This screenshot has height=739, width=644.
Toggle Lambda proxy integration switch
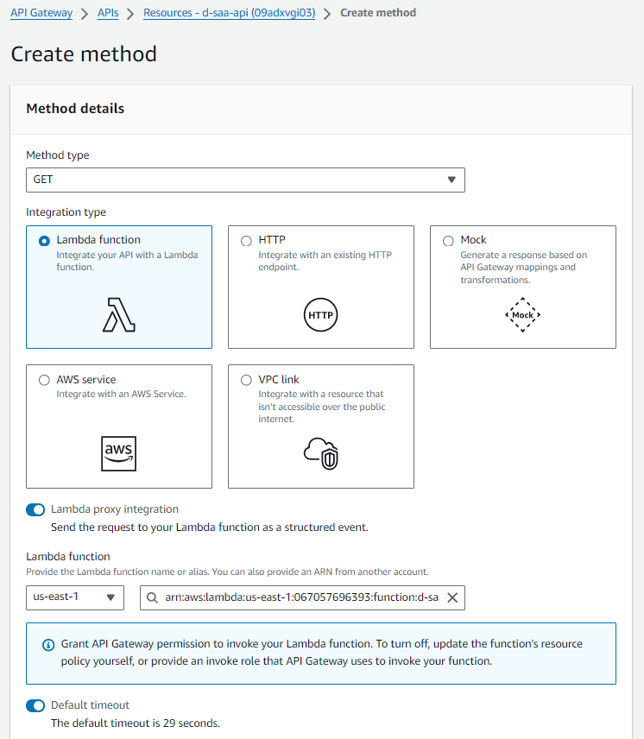pyautogui.click(x=35, y=510)
